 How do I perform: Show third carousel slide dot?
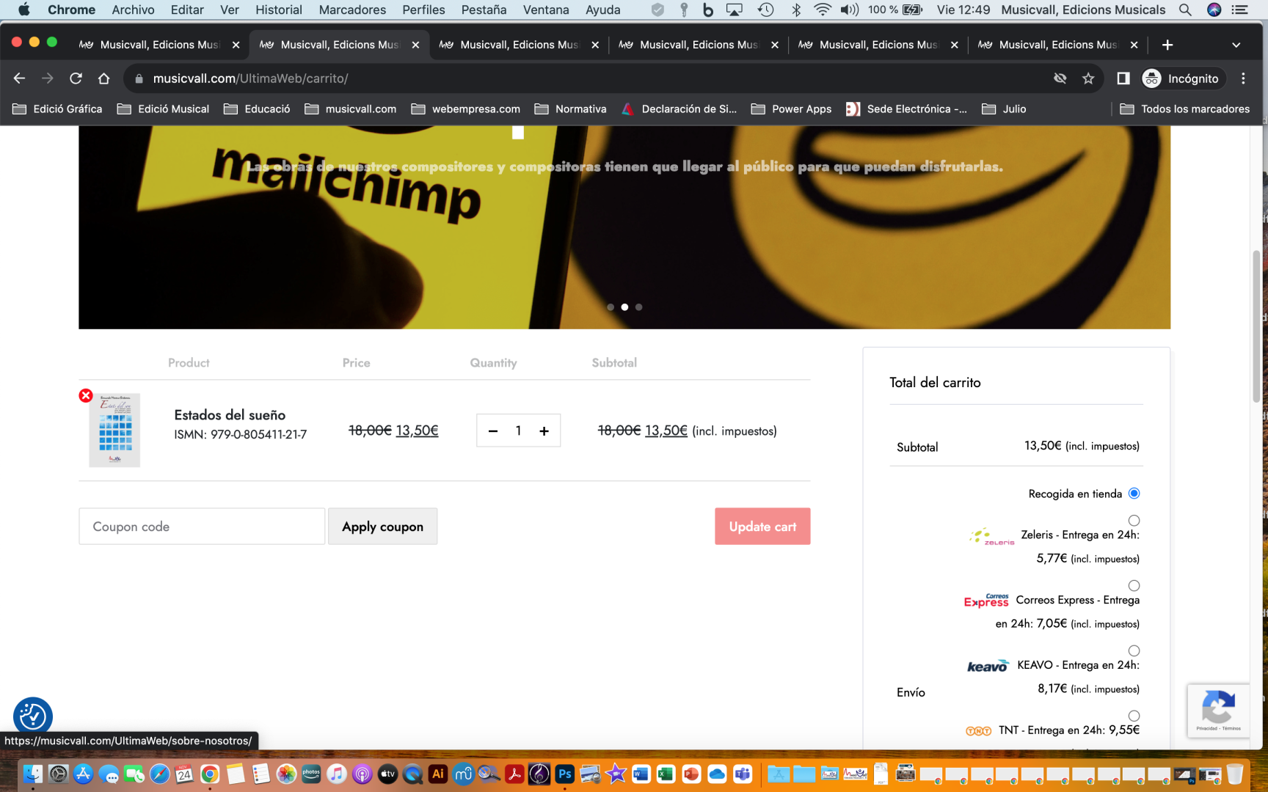click(639, 307)
